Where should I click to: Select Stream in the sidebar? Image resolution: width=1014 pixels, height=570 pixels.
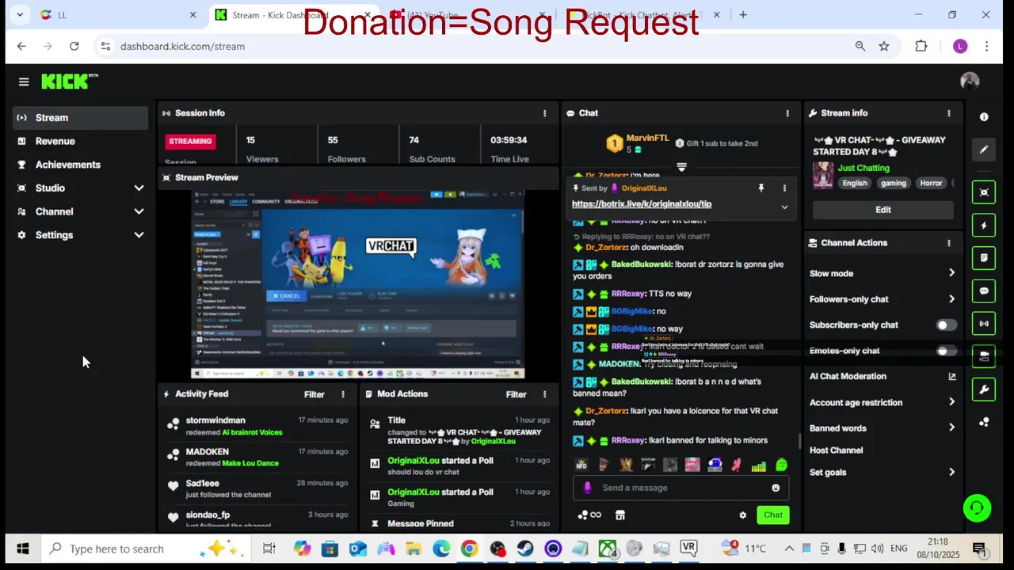click(x=80, y=117)
